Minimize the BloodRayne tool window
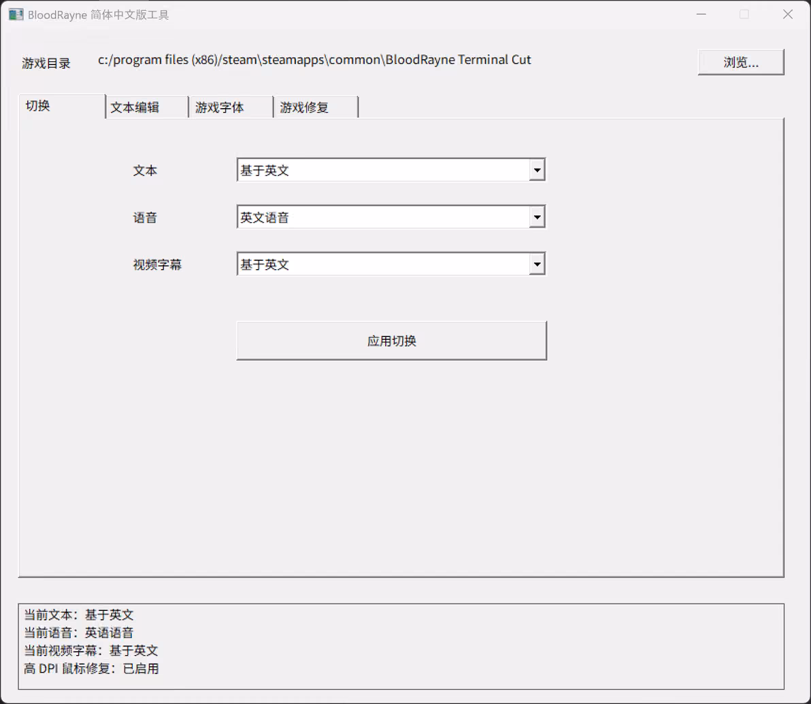 [701, 14]
